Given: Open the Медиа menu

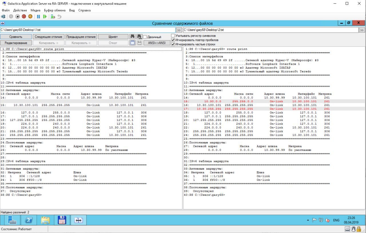Looking at the screenshot, I should (35, 10).
